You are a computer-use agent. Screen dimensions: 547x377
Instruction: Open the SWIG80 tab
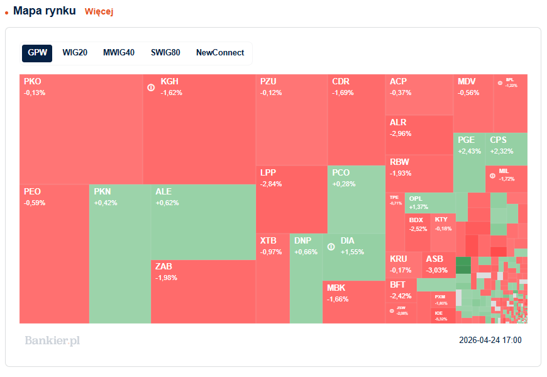point(165,53)
